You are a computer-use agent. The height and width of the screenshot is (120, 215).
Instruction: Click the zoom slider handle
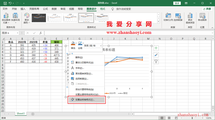[x=192, y=118]
